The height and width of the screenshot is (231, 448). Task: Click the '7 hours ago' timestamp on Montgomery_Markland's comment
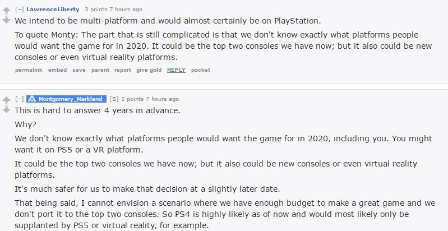click(x=162, y=99)
